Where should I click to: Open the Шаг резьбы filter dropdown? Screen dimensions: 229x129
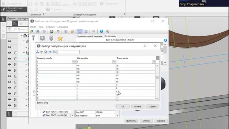point(114,62)
